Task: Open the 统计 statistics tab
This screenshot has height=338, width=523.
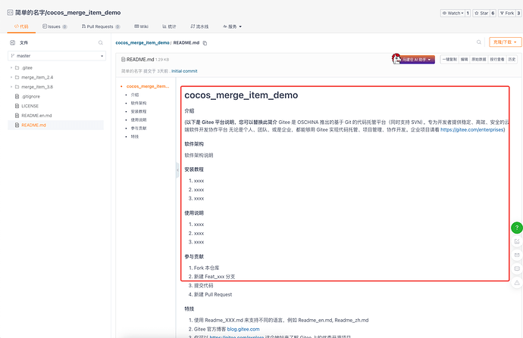Action: point(169,26)
